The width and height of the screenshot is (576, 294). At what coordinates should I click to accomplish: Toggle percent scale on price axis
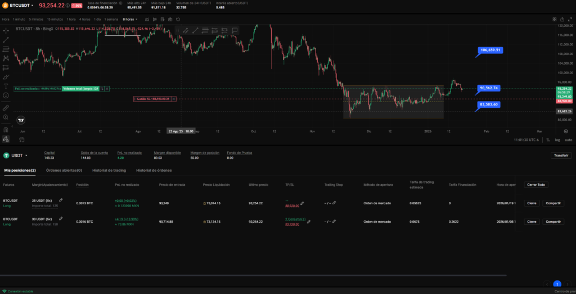pos(547,140)
